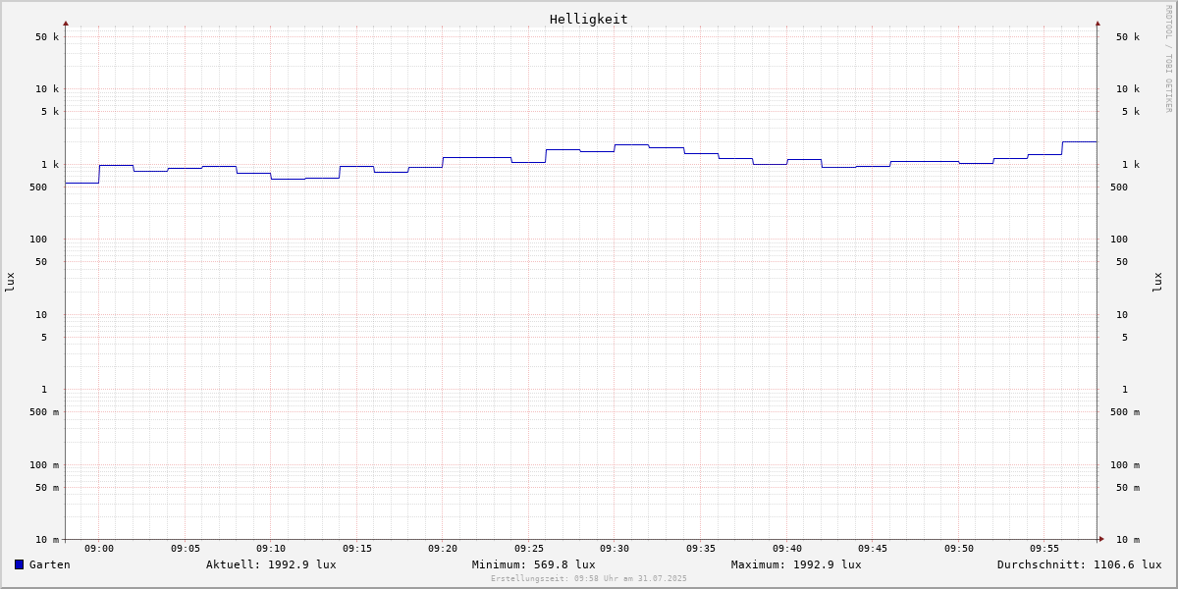Screen dimensions: 1178x589
Task: Click the 09:45 time axis label
Action: pyautogui.click(x=873, y=549)
